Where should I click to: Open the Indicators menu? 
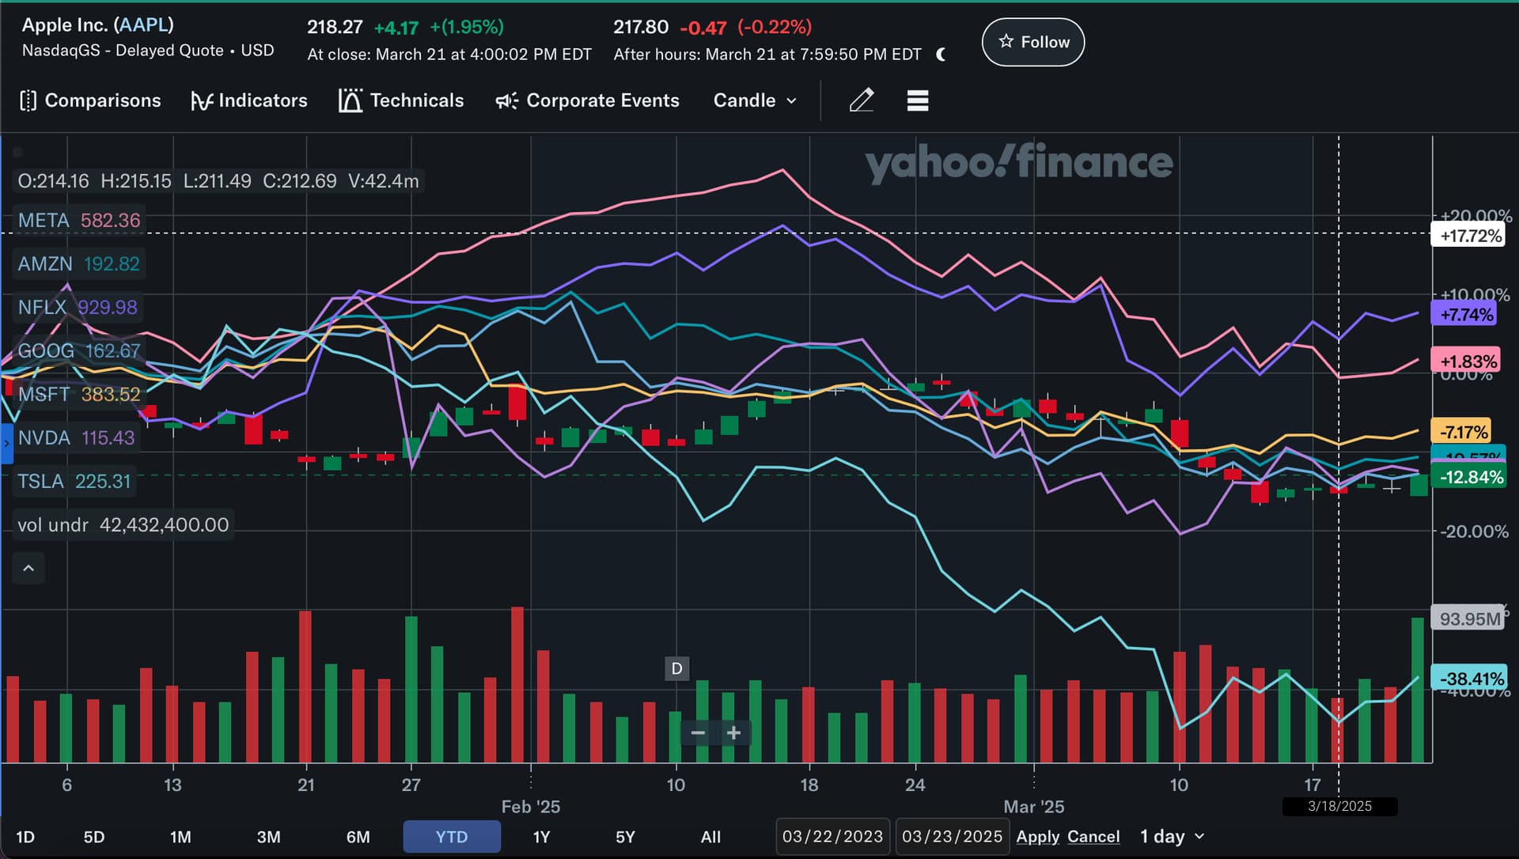pyautogui.click(x=249, y=100)
